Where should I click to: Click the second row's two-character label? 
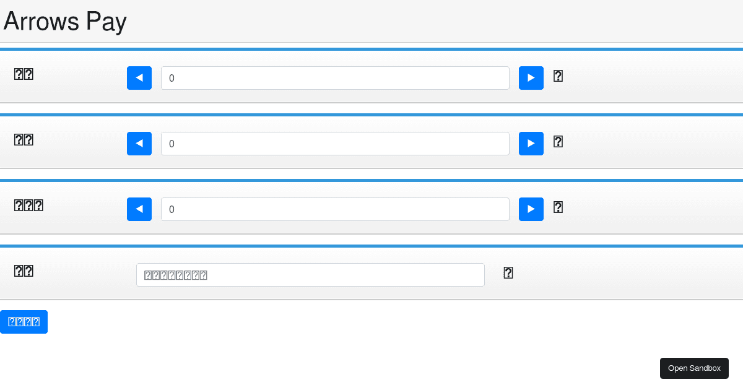[24, 140]
